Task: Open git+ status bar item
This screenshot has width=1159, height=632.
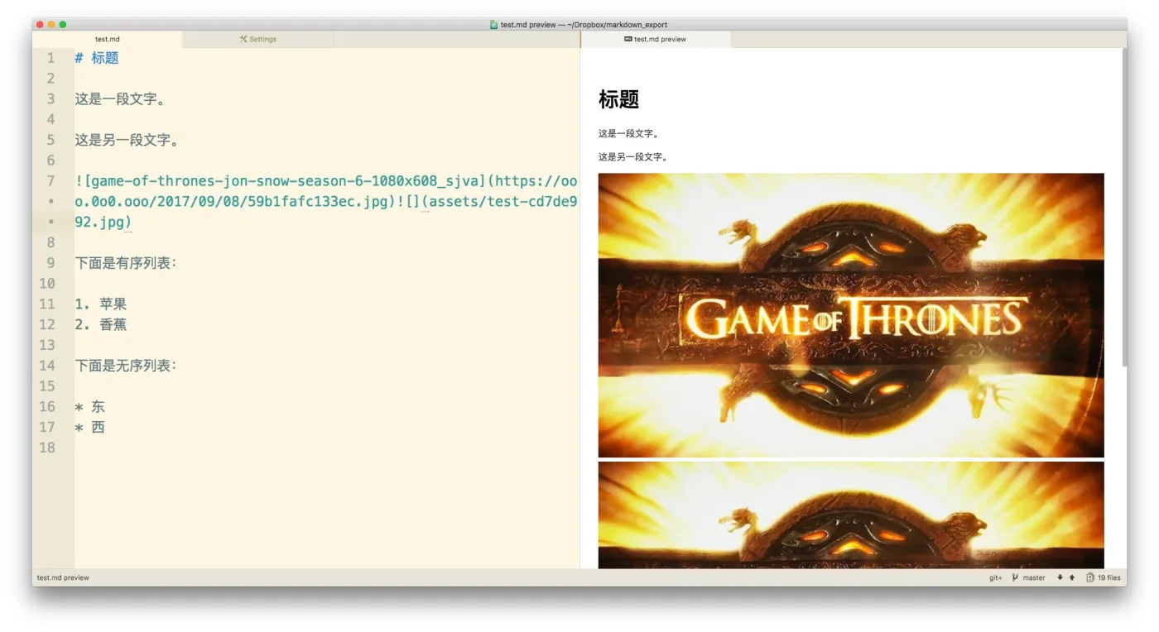Action: (x=995, y=577)
